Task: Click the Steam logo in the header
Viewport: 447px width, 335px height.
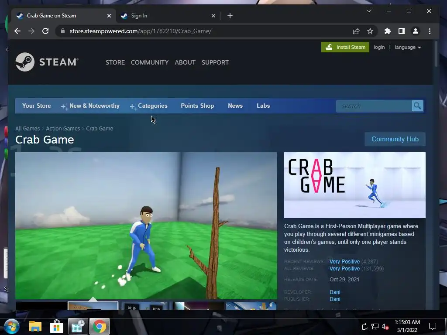Action: point(47,62)
